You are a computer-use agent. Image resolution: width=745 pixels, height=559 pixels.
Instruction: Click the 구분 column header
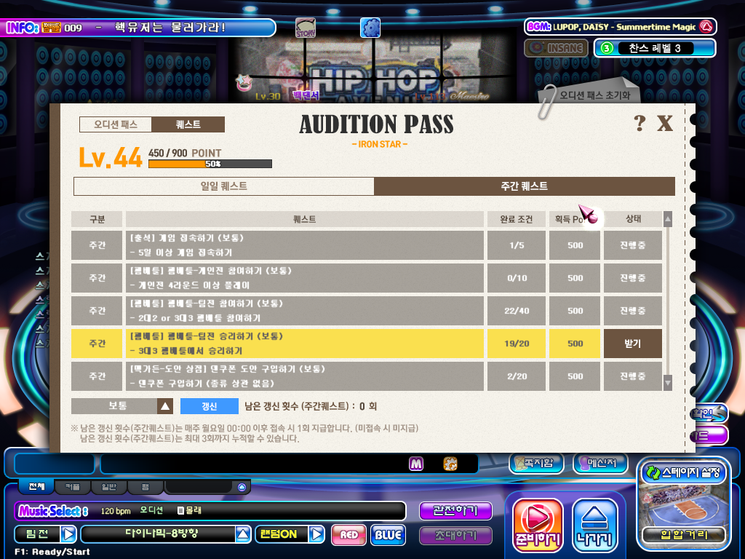point(97,219)
